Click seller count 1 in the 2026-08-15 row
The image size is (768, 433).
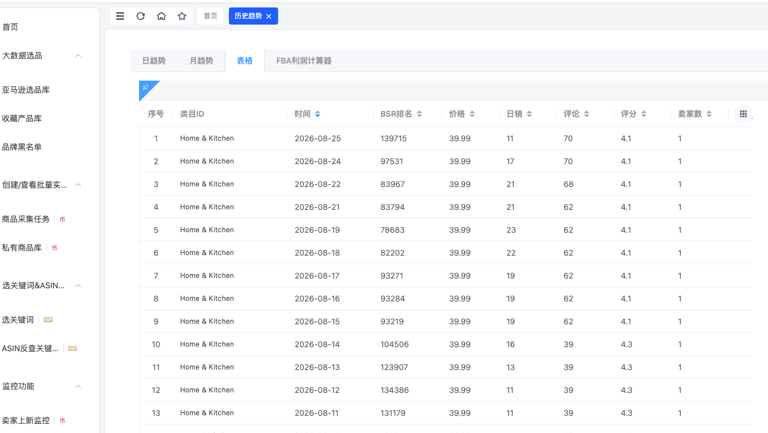[x=680, y=321]
